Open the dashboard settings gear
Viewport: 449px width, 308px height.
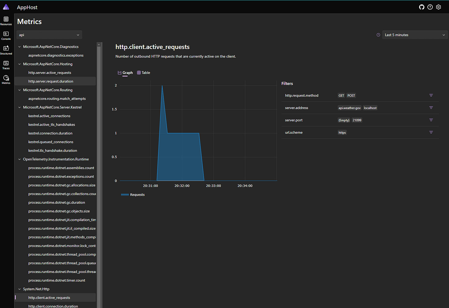439,7
